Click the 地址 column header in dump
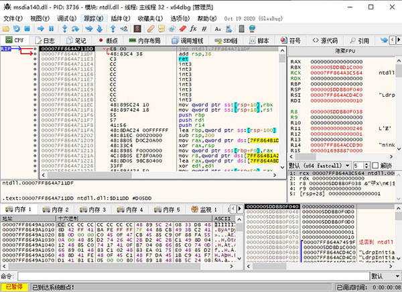This screenshot has width=402, height=292. click(28, 218)
